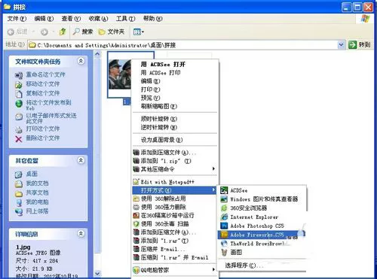Viewport: 377px width, 279px height.
Task: Choose 预览(V) in context menu
Action: pyautogui.click(x=175, y=98)
